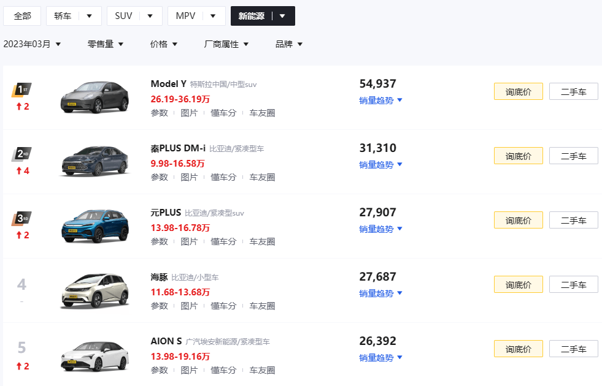View 图片 for 元PLUS
Screen dimensions: 602x386
click(189, 242)
